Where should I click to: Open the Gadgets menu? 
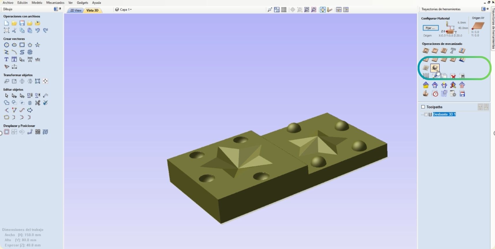[83, 3]
